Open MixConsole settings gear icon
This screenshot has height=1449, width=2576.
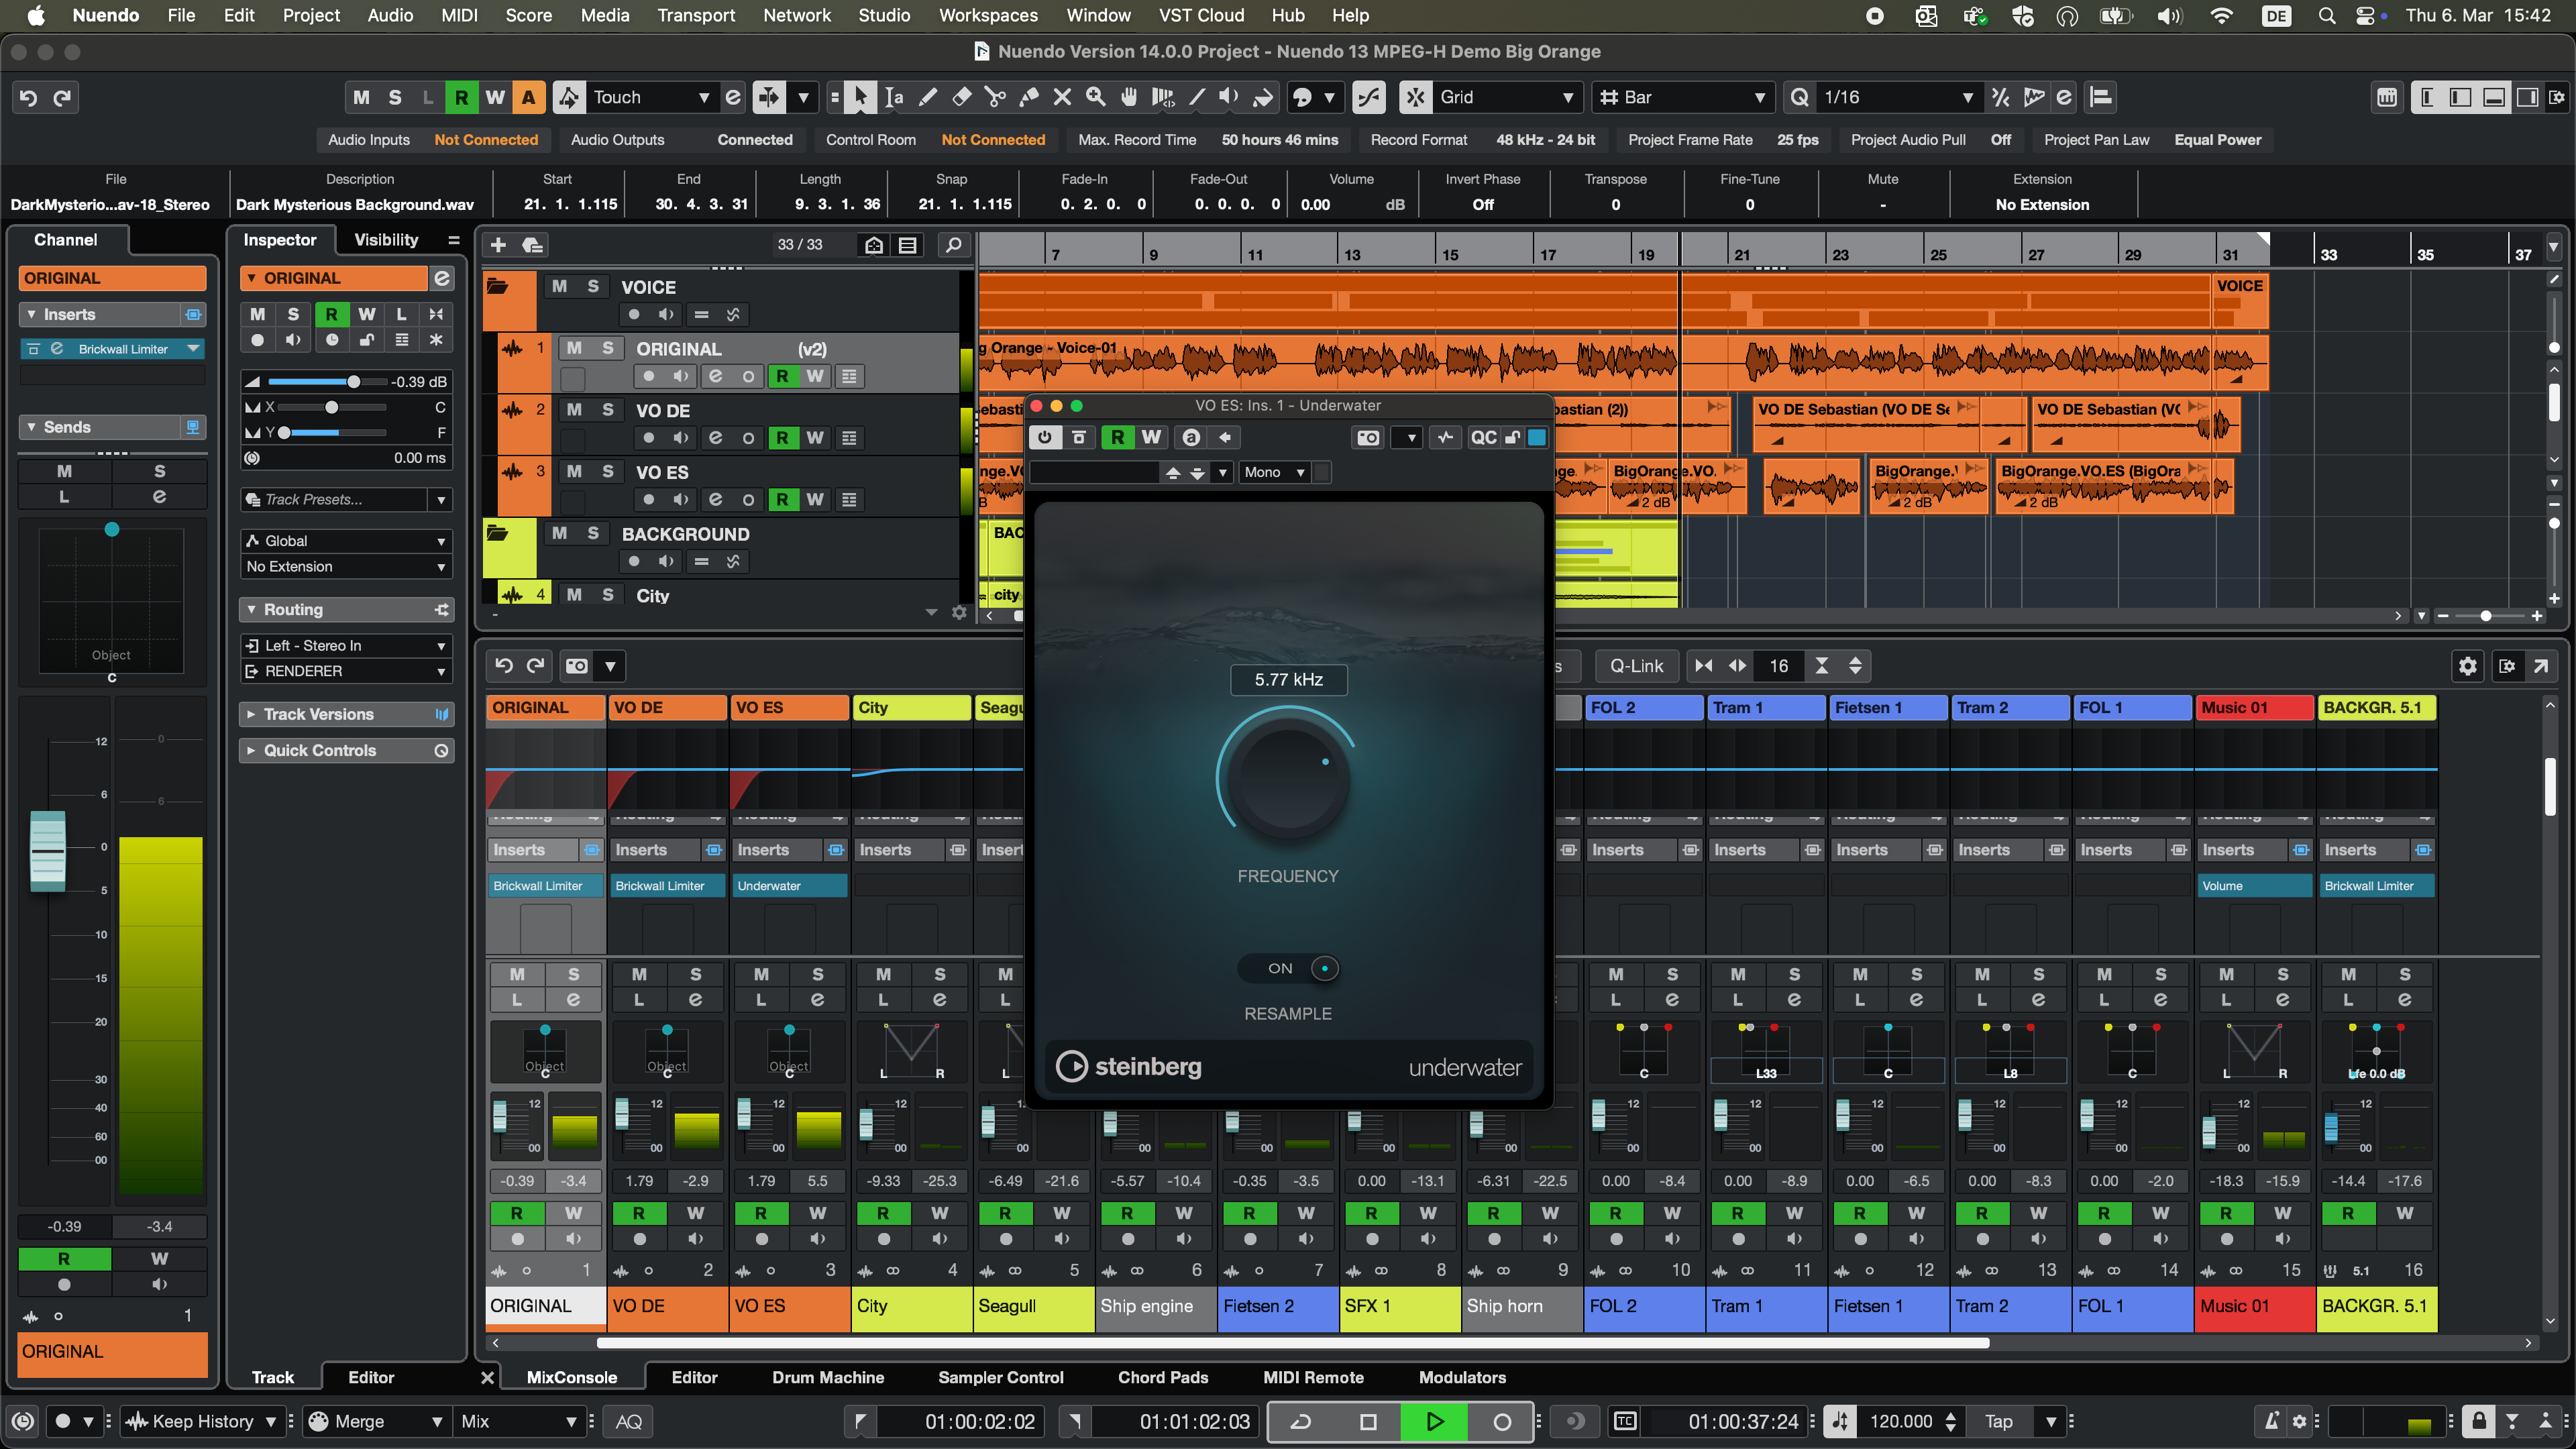click(2467, 666)
